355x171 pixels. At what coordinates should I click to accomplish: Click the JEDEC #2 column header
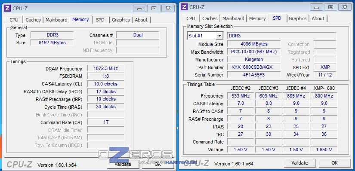click(x=241, y=88)
